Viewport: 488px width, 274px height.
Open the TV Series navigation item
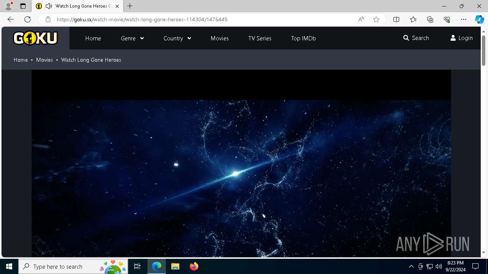[x=260, y=38]
